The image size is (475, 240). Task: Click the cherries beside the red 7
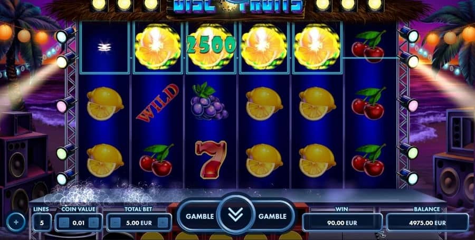[x=157, y=160]
